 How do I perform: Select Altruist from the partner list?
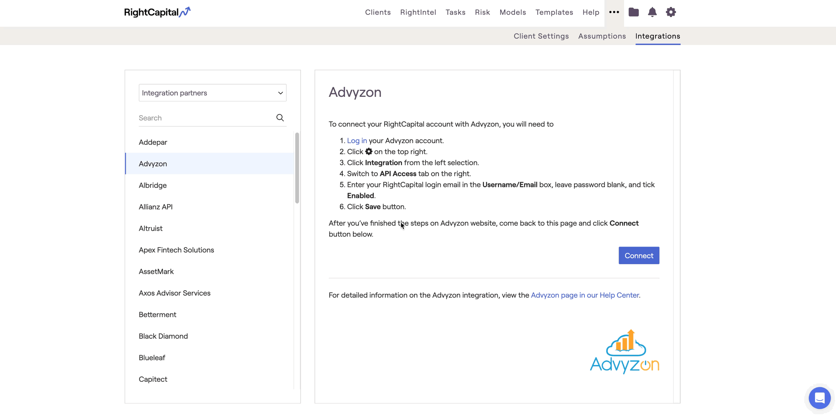pos(150,229)
